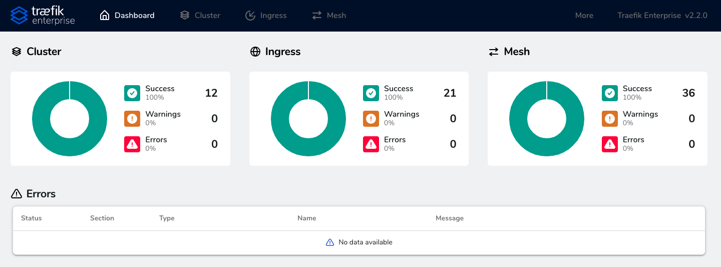The image size is (721, 267).
Task: Sort by Status column header
Action: [32, 218]
